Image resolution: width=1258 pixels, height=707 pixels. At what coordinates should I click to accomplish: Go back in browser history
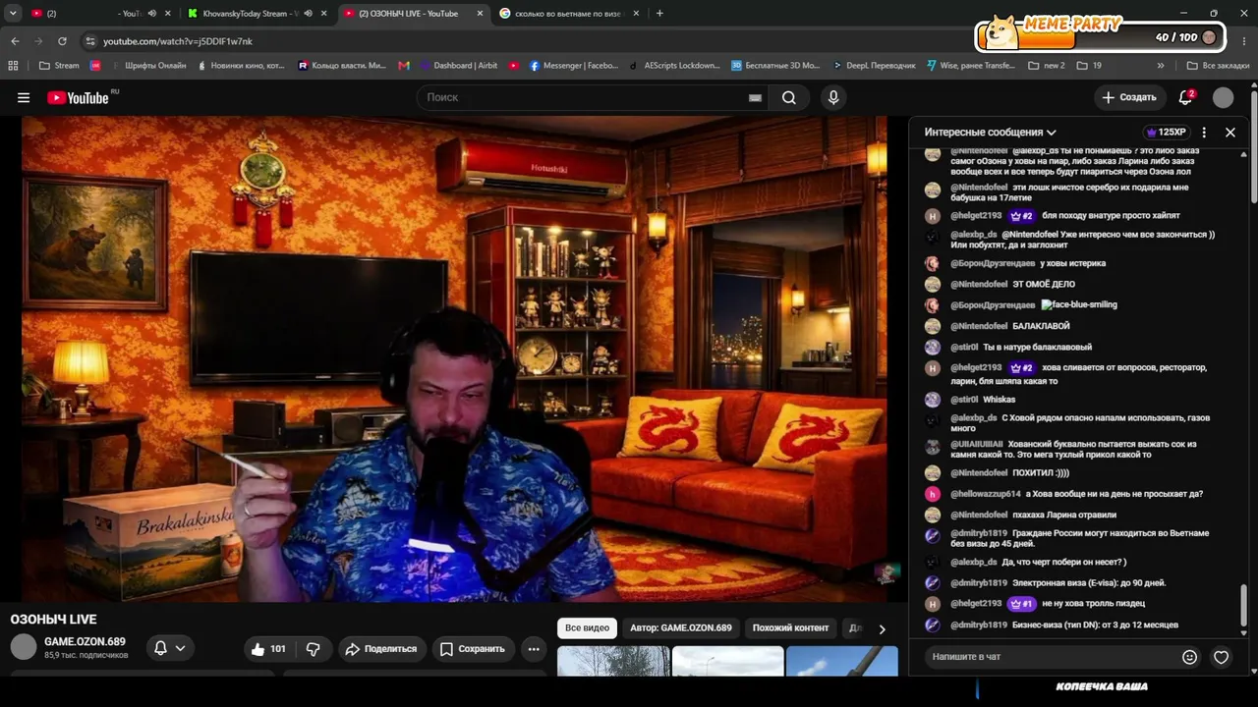coord(15,41)
